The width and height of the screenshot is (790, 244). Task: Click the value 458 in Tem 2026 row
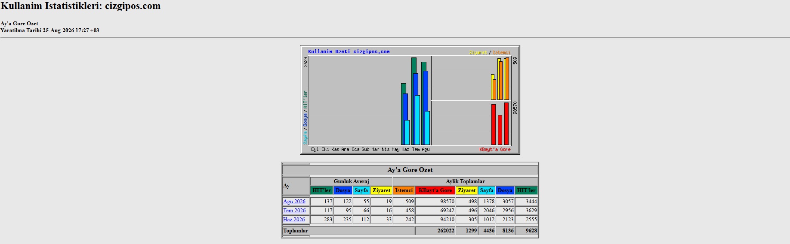409,210
